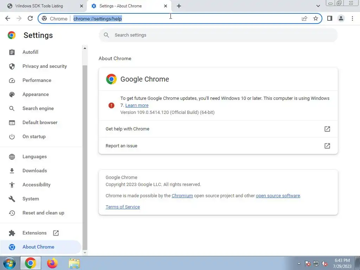This screenshot has height=270, width=360.
Task: Bookmark this tab with star icon
Action: (316, 18)
